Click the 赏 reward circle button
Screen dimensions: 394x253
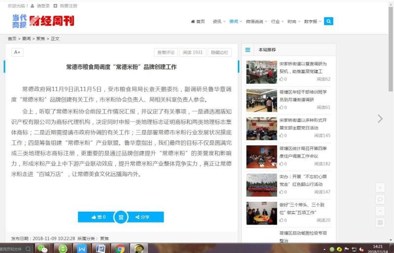pos(121,217)
